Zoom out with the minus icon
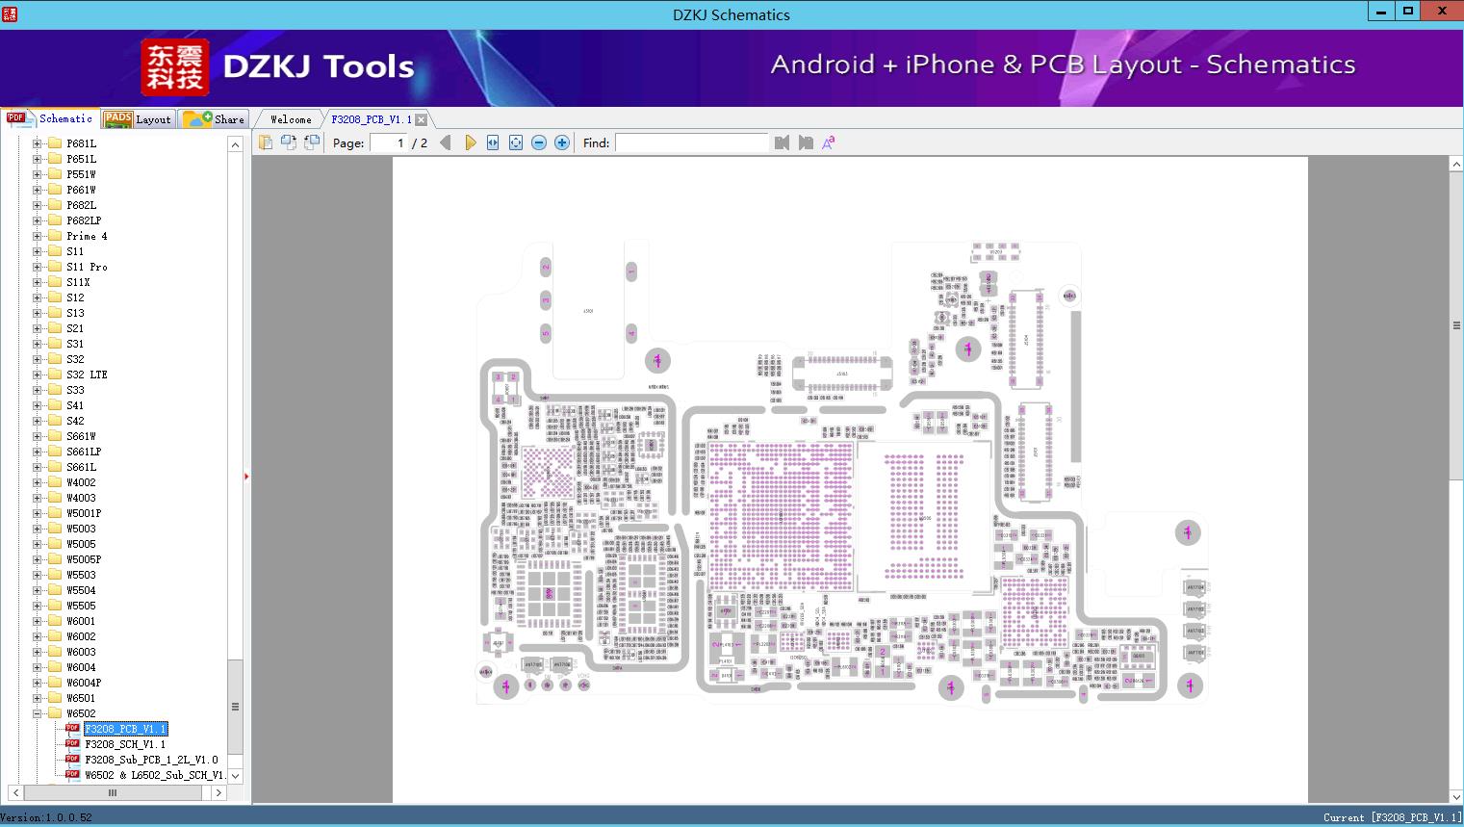The width and height of the screenshot is (1464, 827). (539, 142)
